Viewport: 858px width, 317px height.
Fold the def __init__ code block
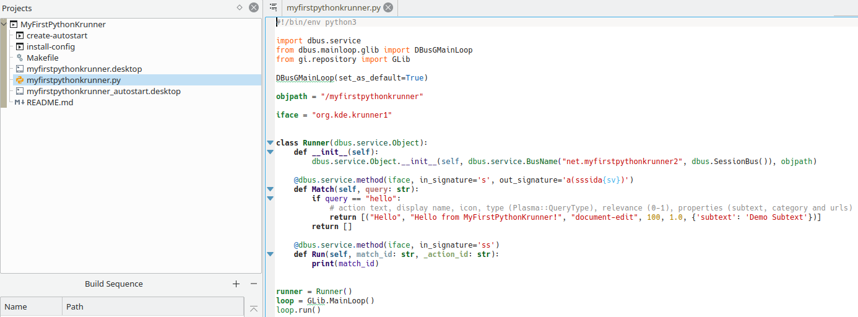270,152
